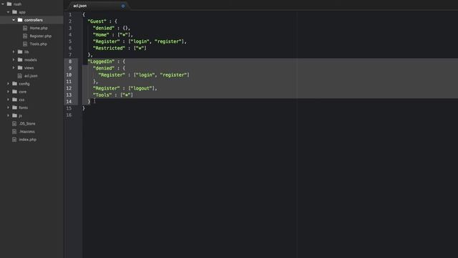The image size is (458, 258).
Task: Click the .DS_Store file icon
Action: tap(14, 123)
